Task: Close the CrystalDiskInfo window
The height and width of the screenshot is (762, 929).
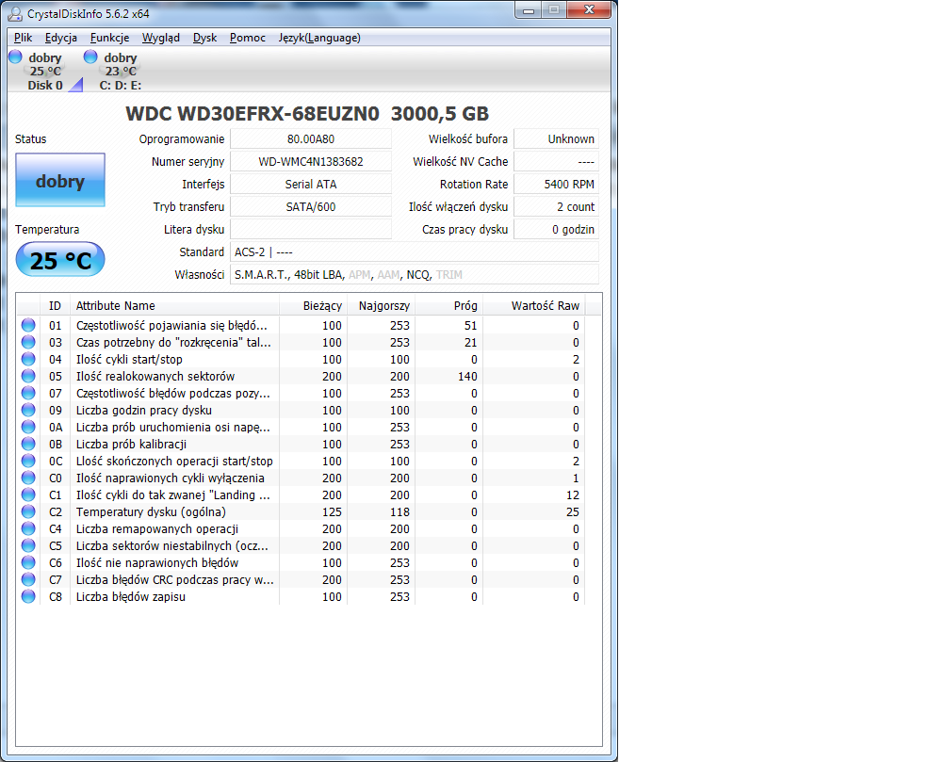Action: pyautogui.click(x=589, y=9)
